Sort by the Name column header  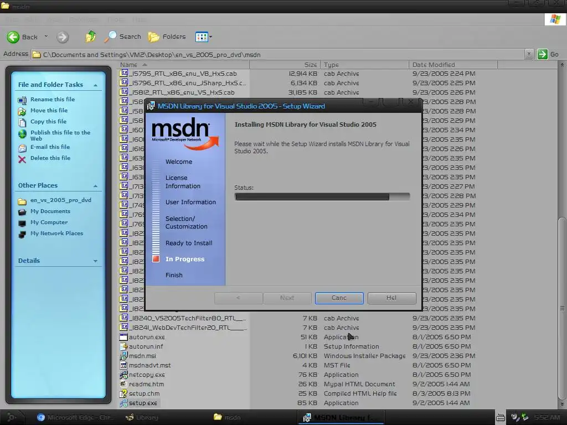click(183, 65)
